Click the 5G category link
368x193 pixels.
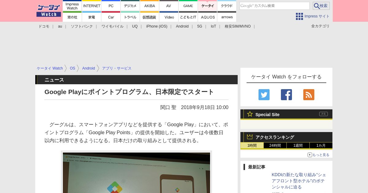coord(200,26)
